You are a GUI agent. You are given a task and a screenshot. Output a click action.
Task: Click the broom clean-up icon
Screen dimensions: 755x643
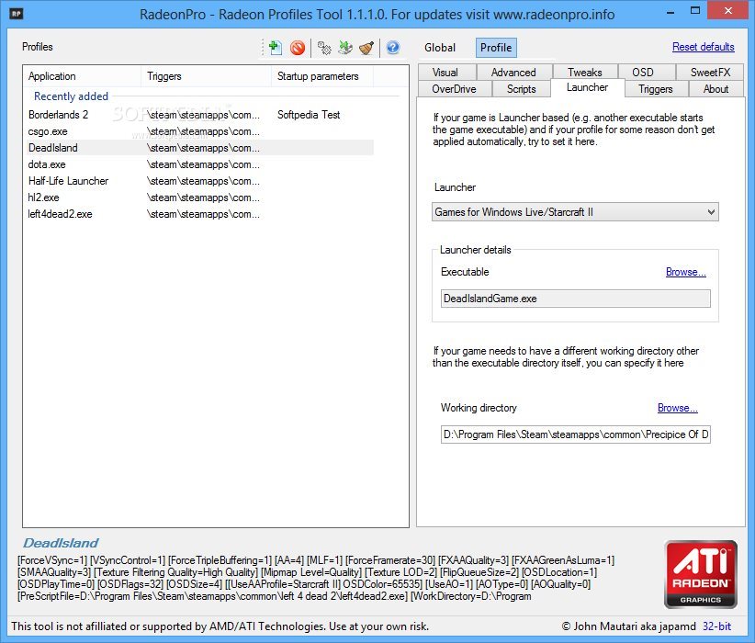tap(366, 48)
